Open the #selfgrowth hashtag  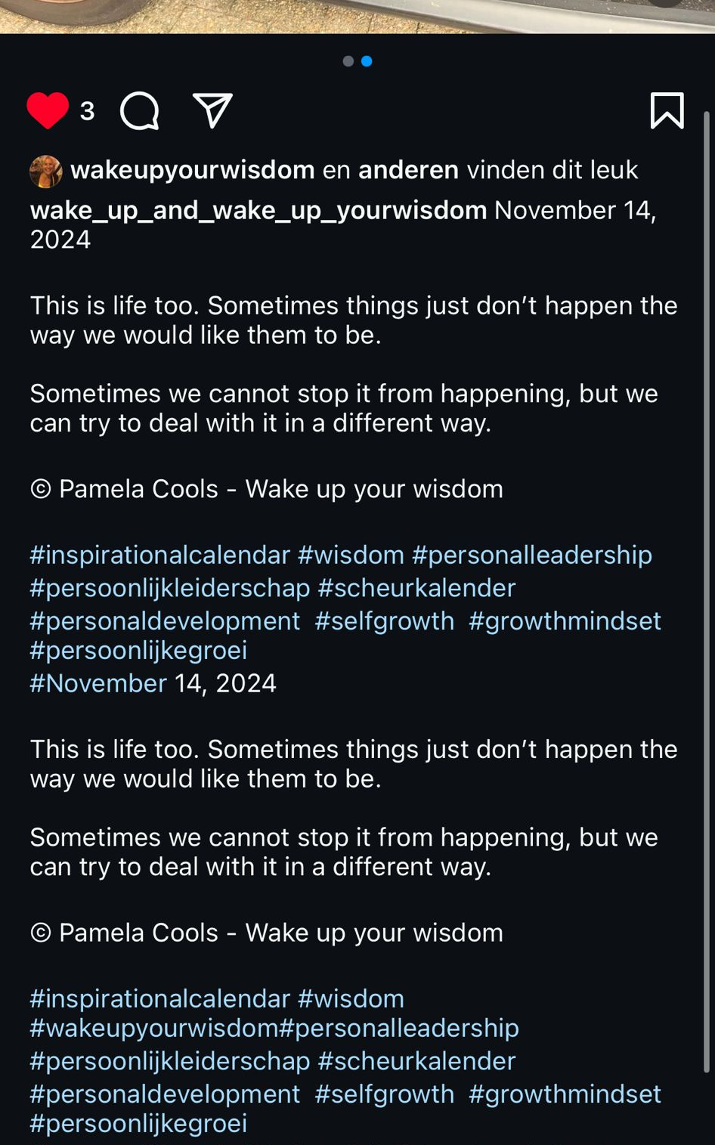[381, 620]
